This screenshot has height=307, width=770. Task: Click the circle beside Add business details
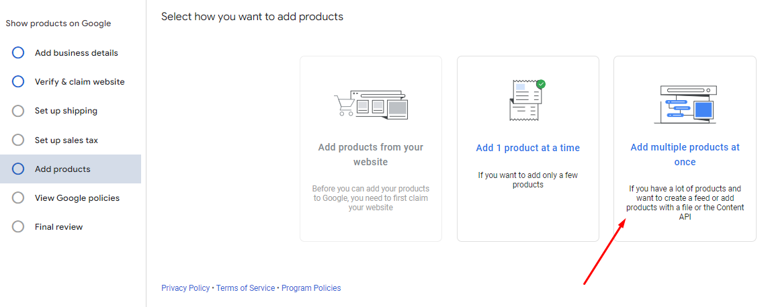point(18,53)
